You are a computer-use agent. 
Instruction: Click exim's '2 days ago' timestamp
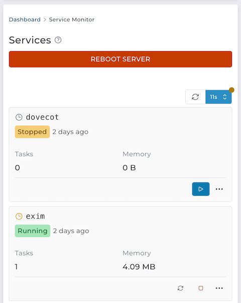point(71,231)
